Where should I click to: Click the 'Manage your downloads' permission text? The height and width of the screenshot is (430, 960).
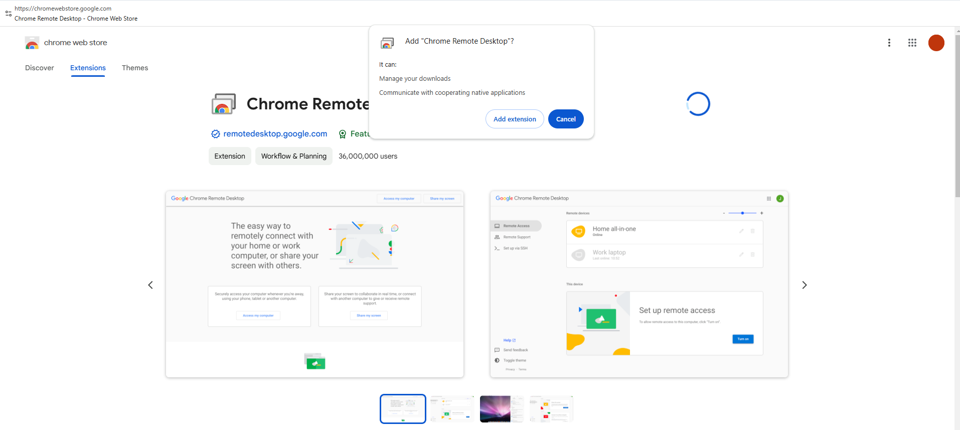pyautogui.click(x=415, y=79)
